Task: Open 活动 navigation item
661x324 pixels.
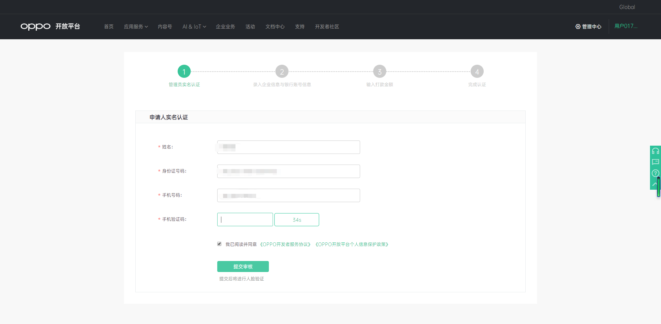Action: pyautogui.click(x=250, y=27)
